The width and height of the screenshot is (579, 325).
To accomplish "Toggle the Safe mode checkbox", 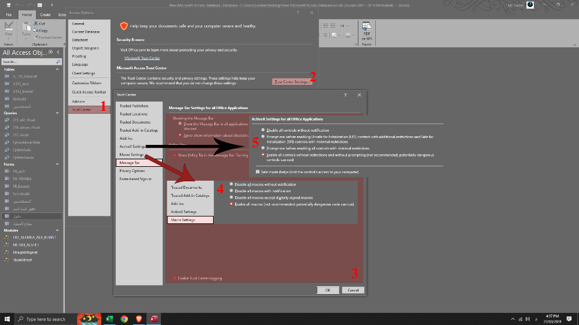I will pyautogui.click(x=258, y=172).
